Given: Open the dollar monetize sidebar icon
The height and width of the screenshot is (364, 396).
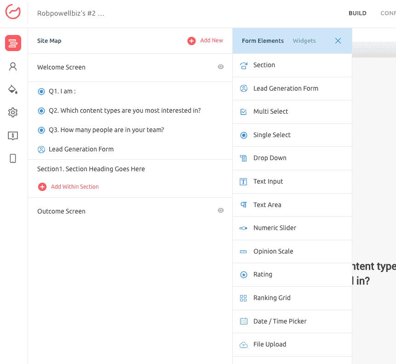Looking at the screenshot, I should pyautogui.click(x=13, y=136).
